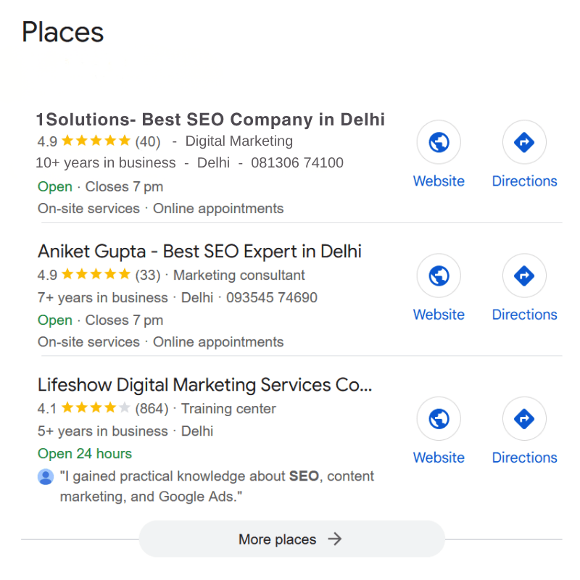Click the Lifeshow review quote about SEO
This screenshot has height=580, width=580.
pos(216,486)
